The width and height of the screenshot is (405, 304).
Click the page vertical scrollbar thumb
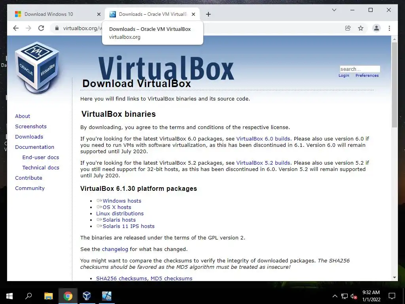coord(394,85)
